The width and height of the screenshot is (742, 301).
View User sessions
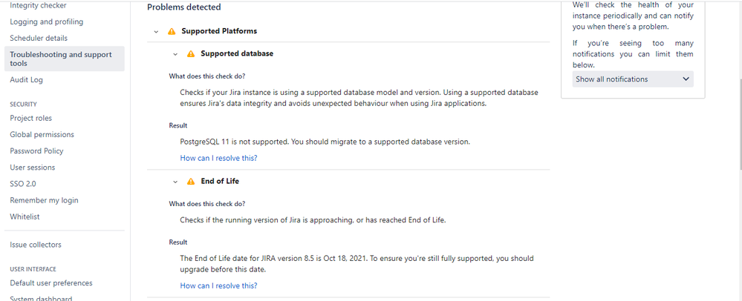[x=32, y=168]
